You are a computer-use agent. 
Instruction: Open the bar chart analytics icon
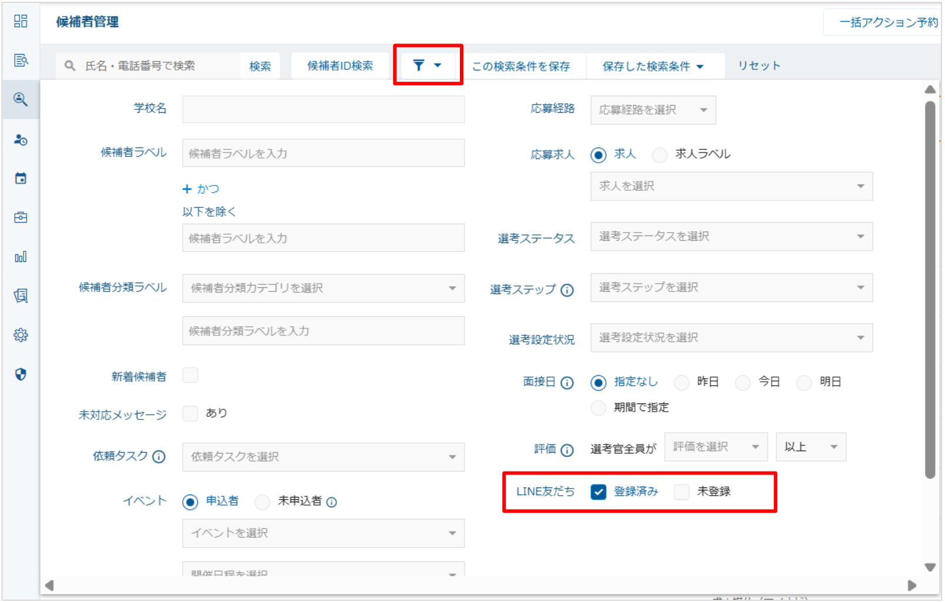[21, 257]
